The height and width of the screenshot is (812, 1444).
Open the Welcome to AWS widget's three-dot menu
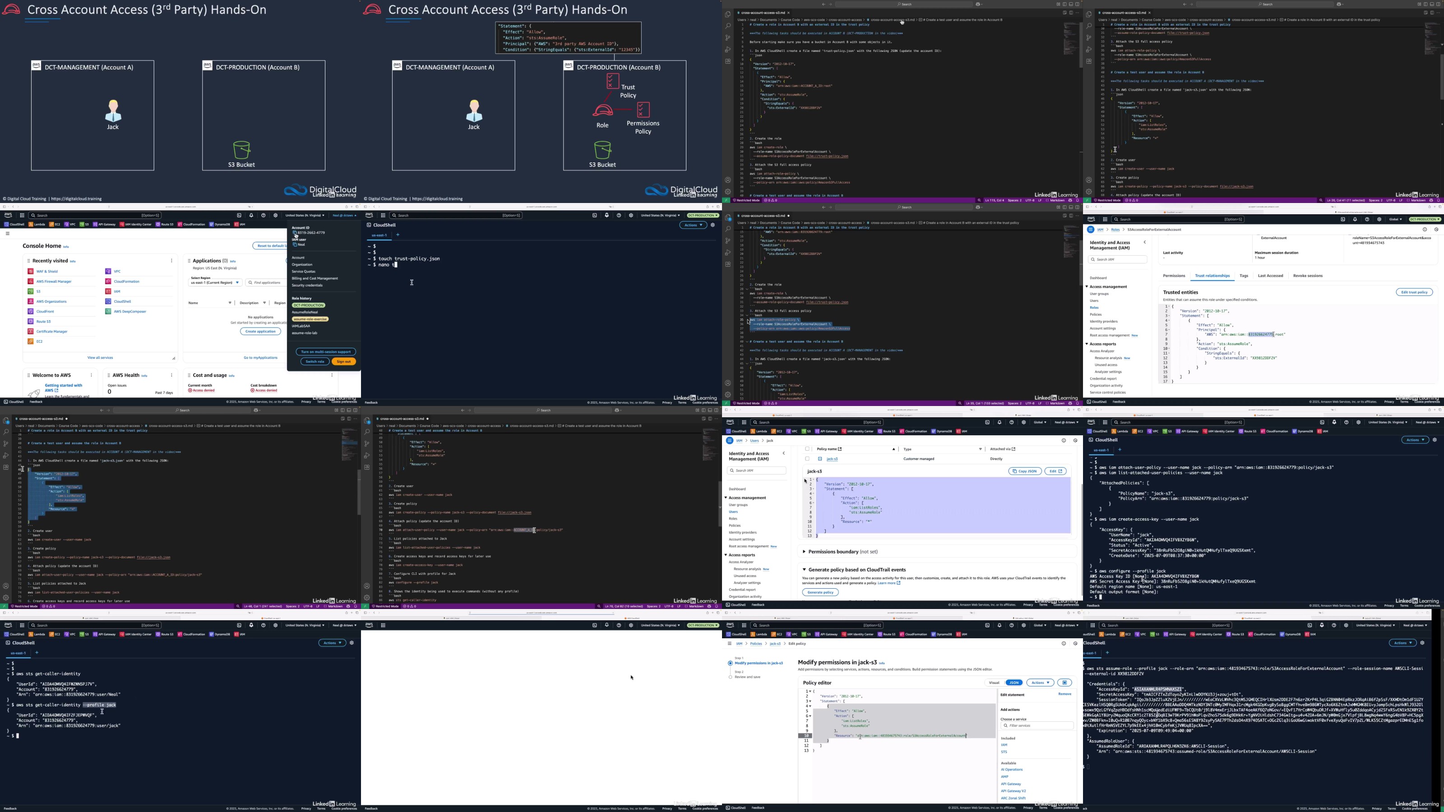(91, 375)
